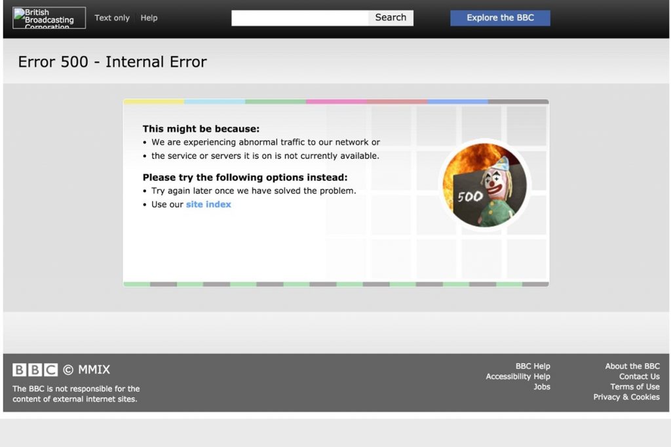Open the Help link in header
Screen dimensions: 671x447
[x=149, y=18]
